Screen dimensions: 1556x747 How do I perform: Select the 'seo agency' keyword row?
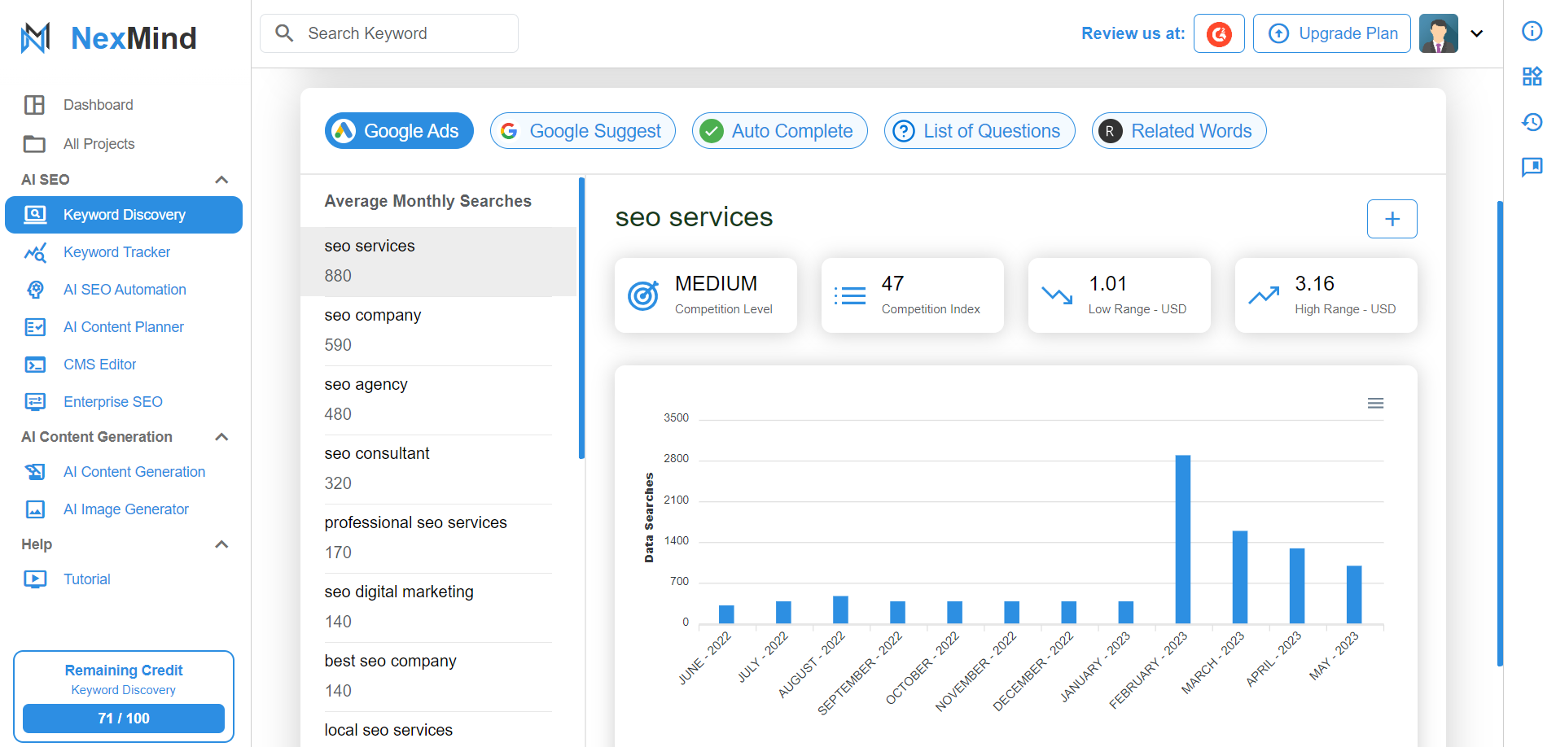(x=438, y=400)
